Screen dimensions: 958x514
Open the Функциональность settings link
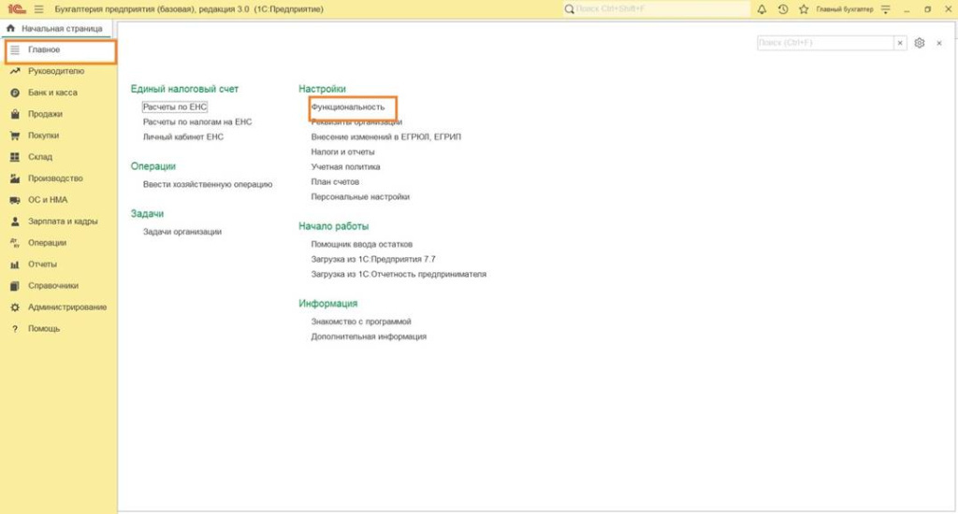(x=348, y=107)
